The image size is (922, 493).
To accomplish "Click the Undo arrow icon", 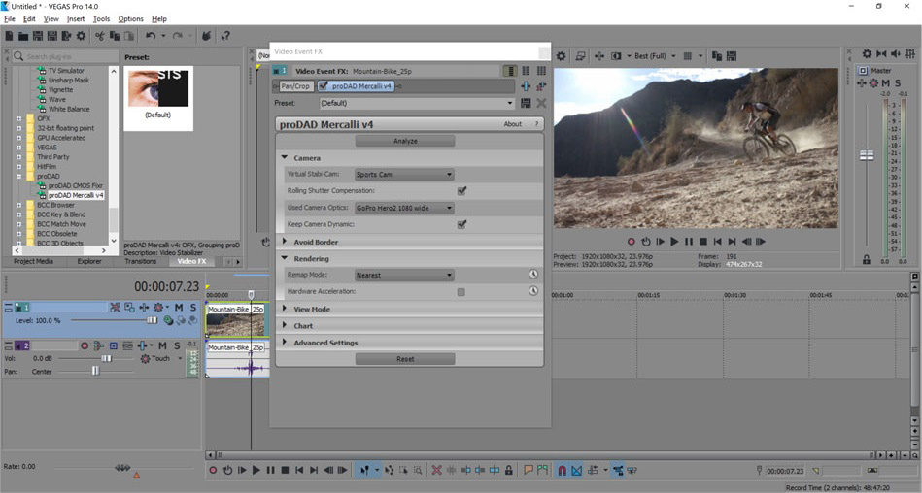I will coord(151,36).
